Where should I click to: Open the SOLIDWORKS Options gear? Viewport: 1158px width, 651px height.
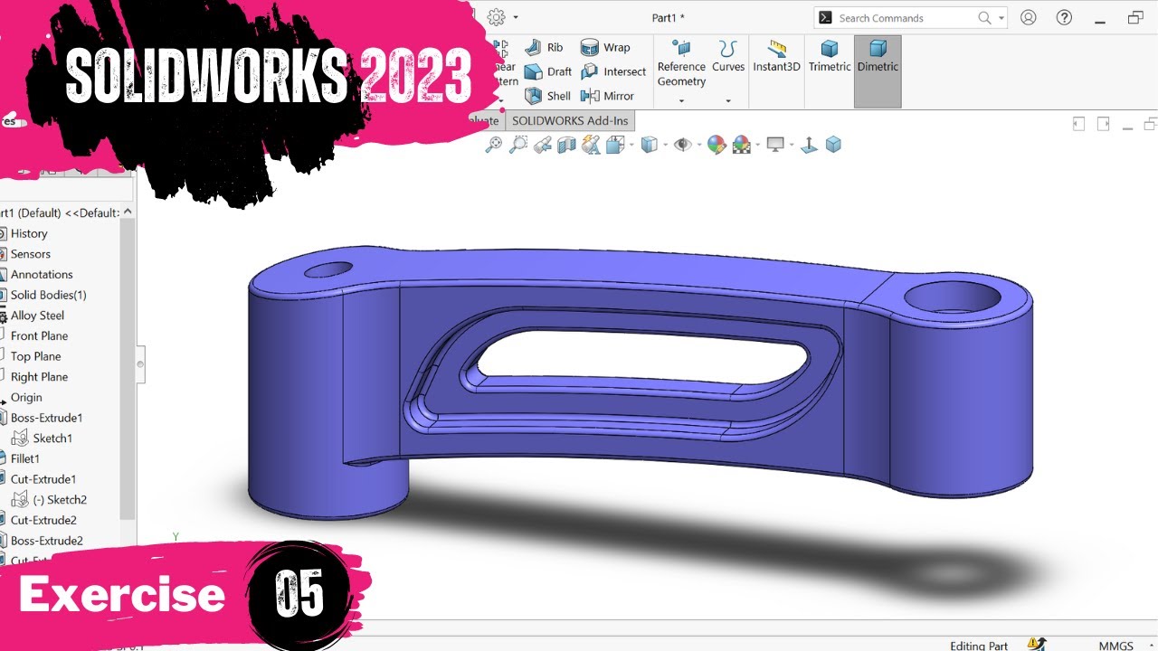click(x=496, y=17)
